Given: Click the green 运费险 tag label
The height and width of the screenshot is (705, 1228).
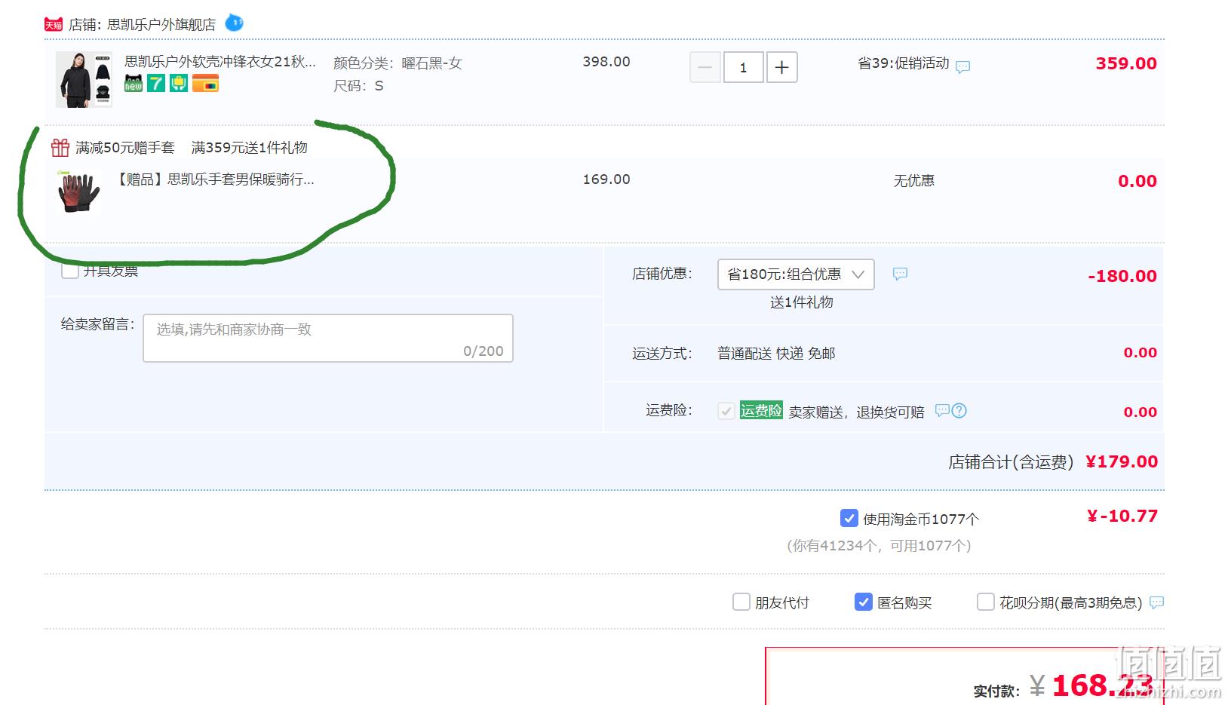Looking at the screenshot, I should pyautogui.click(x=761, y=410).
